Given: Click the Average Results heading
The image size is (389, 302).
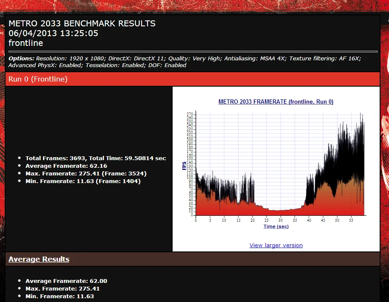Looking at the screenshot, I should 39,259.
